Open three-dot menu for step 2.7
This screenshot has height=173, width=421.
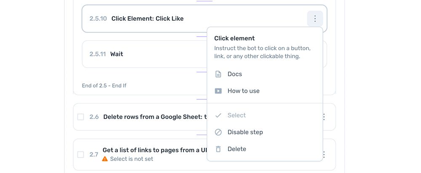[x=324, y=154]
